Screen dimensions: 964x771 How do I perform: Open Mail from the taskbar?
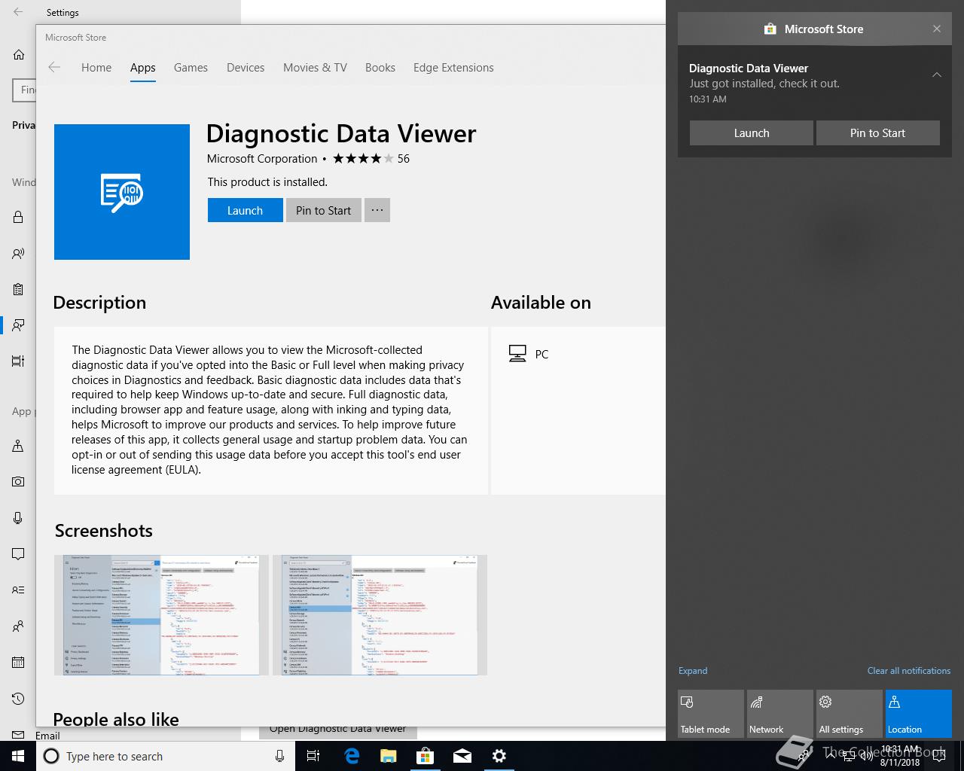[x=462, y=756]
